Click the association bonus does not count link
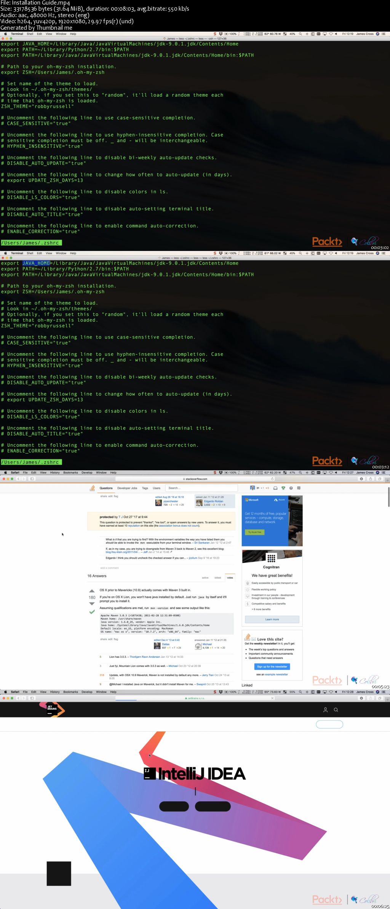This screenshot has width=390, height=909. 179,526
